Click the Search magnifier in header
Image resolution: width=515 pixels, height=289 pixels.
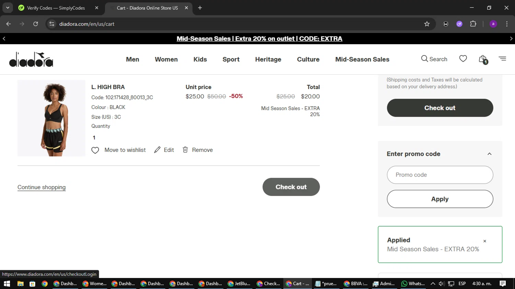point(424,59)
